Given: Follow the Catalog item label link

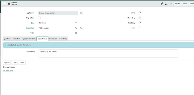Looking at the screenshot, I should coord(30,28).
